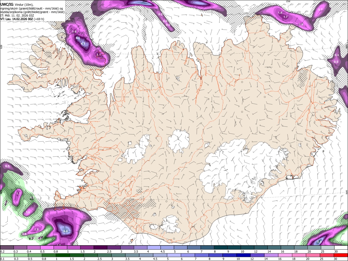348x261 pixels.
Task: Click the 4.3 precipitation value on the map
Action: pyautogui.click(x=78, y=38)
